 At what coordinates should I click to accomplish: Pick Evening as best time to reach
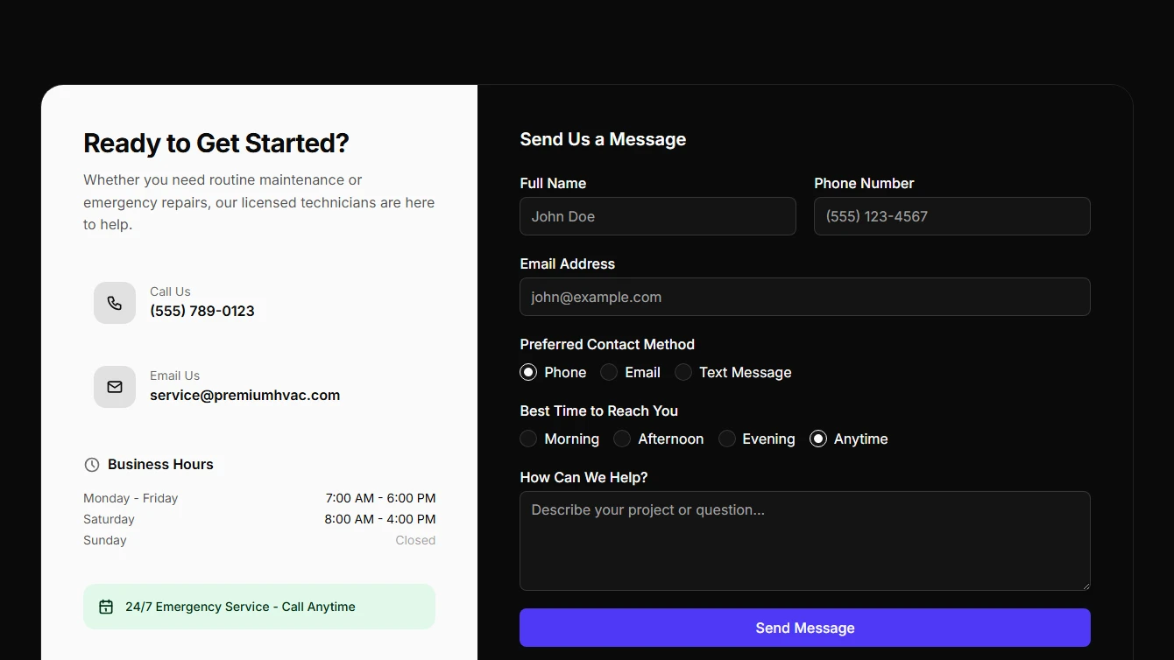tap(727, 439)
